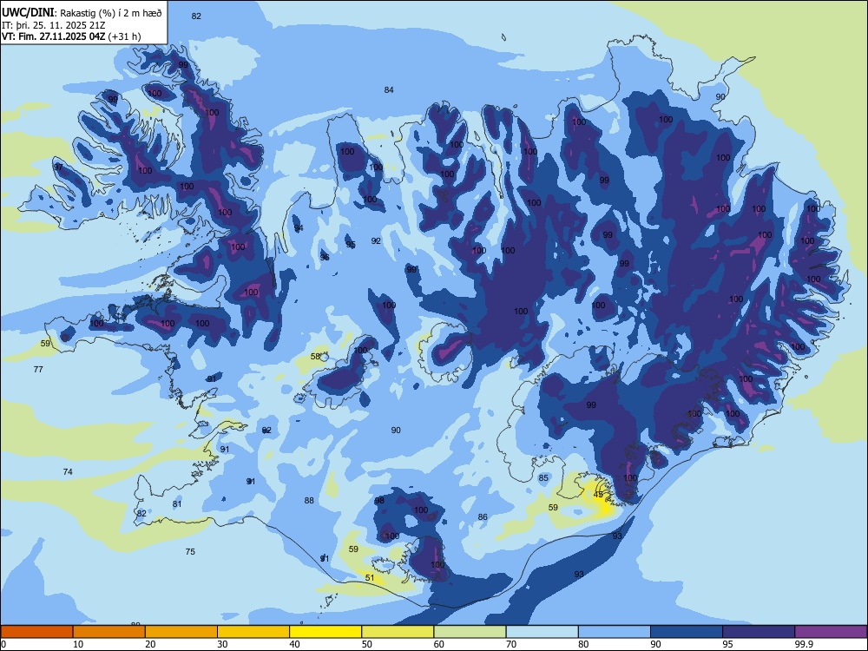Image resolution: width=868 pixels, height=651 pixels.
Task: Select the 90–95 medium blue legend swatch
Action: click(x=687, y=632)
